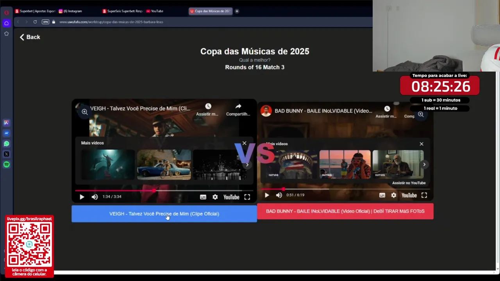Open settings gear on Bad Bunny video
Image resolution: width=500 pixels, height=281 pixels.
[394, 195]
